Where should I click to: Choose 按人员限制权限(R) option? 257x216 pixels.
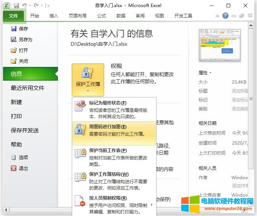[x=114, y=204]
